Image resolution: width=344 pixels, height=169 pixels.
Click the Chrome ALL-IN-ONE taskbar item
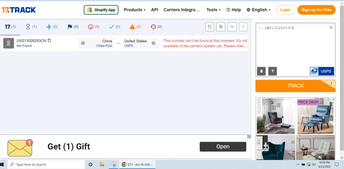(x=137, y=164)
